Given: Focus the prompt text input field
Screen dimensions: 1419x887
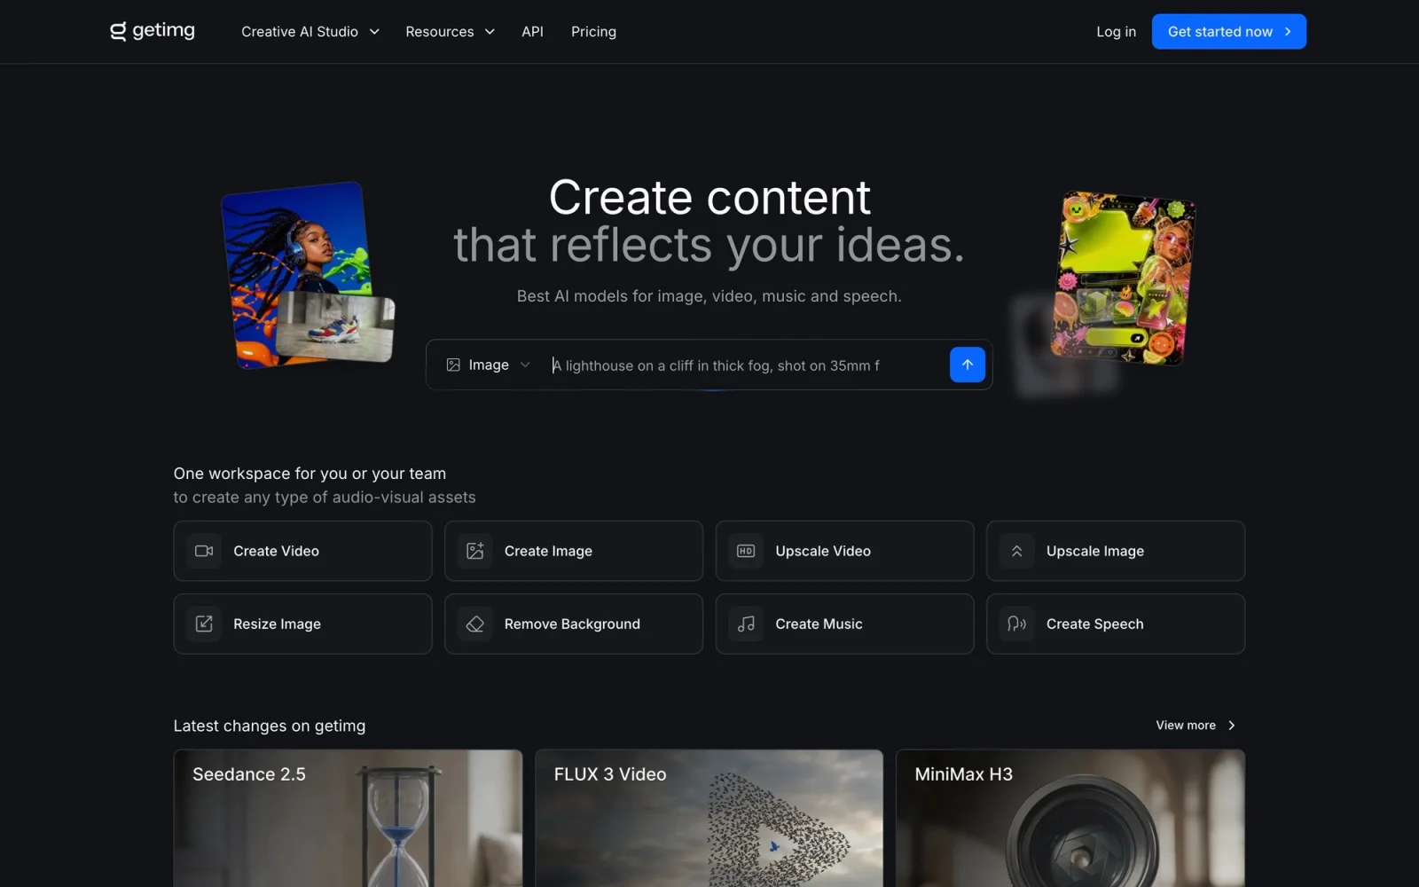Looking at the screenshot, I should [x=745, y=365].
